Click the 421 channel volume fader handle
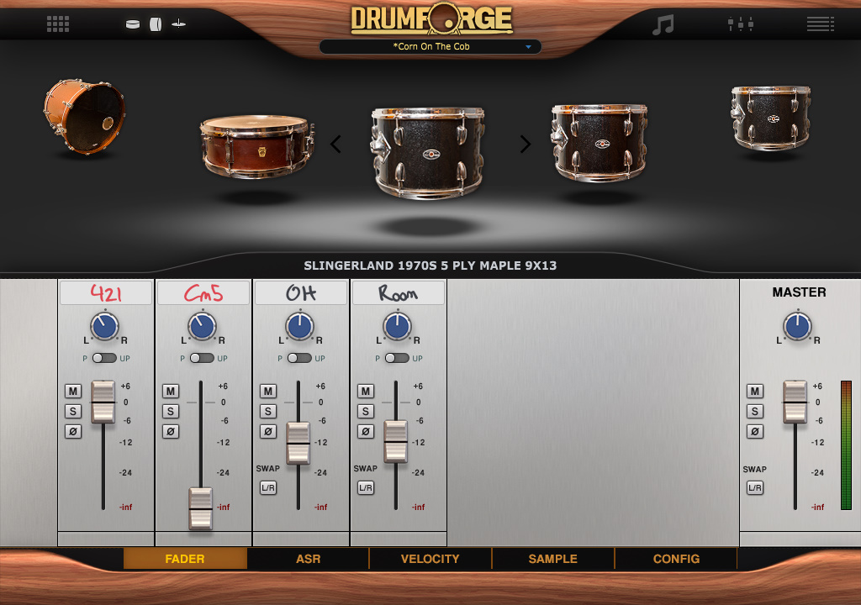This screenshot has width=861, height=605. (103, 402)
